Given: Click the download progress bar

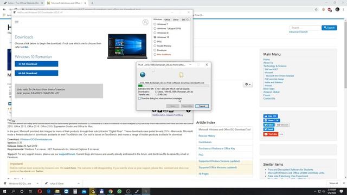Looking at the screenshot, I should [173, 86].
